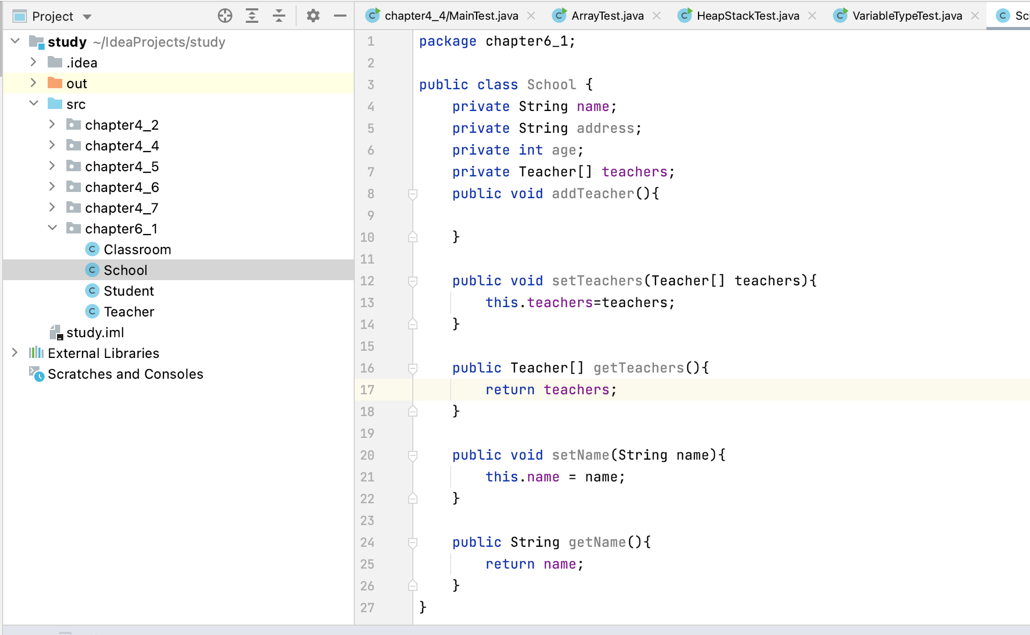Expand the .idea folder
The image size is (1030, 635).
point(34,62)
